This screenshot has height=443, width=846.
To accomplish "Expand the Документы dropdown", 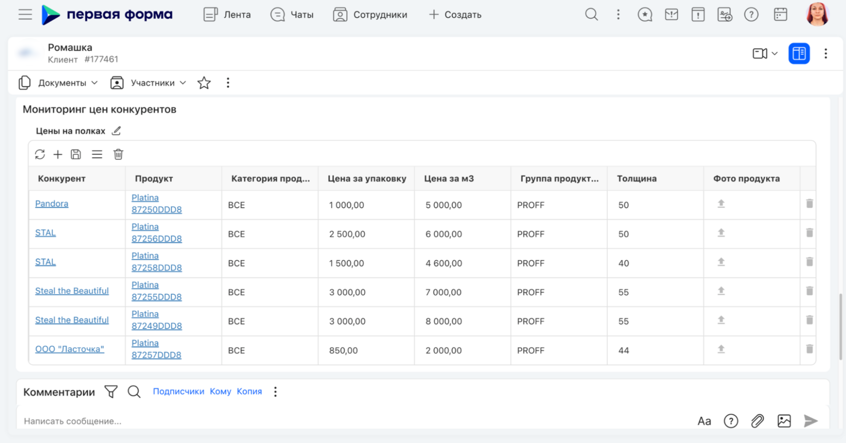I will [x=58, y=83].
